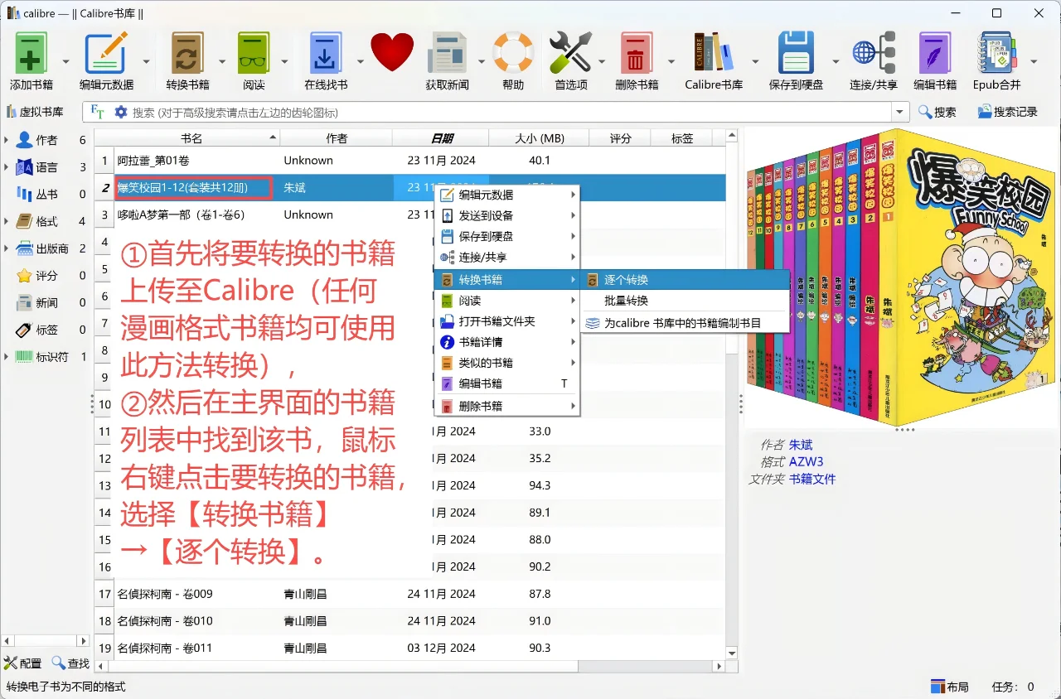Choose Similar books (类似的书籍) menu entry
Screen dimensions: 1061x699
pos(506,363)
